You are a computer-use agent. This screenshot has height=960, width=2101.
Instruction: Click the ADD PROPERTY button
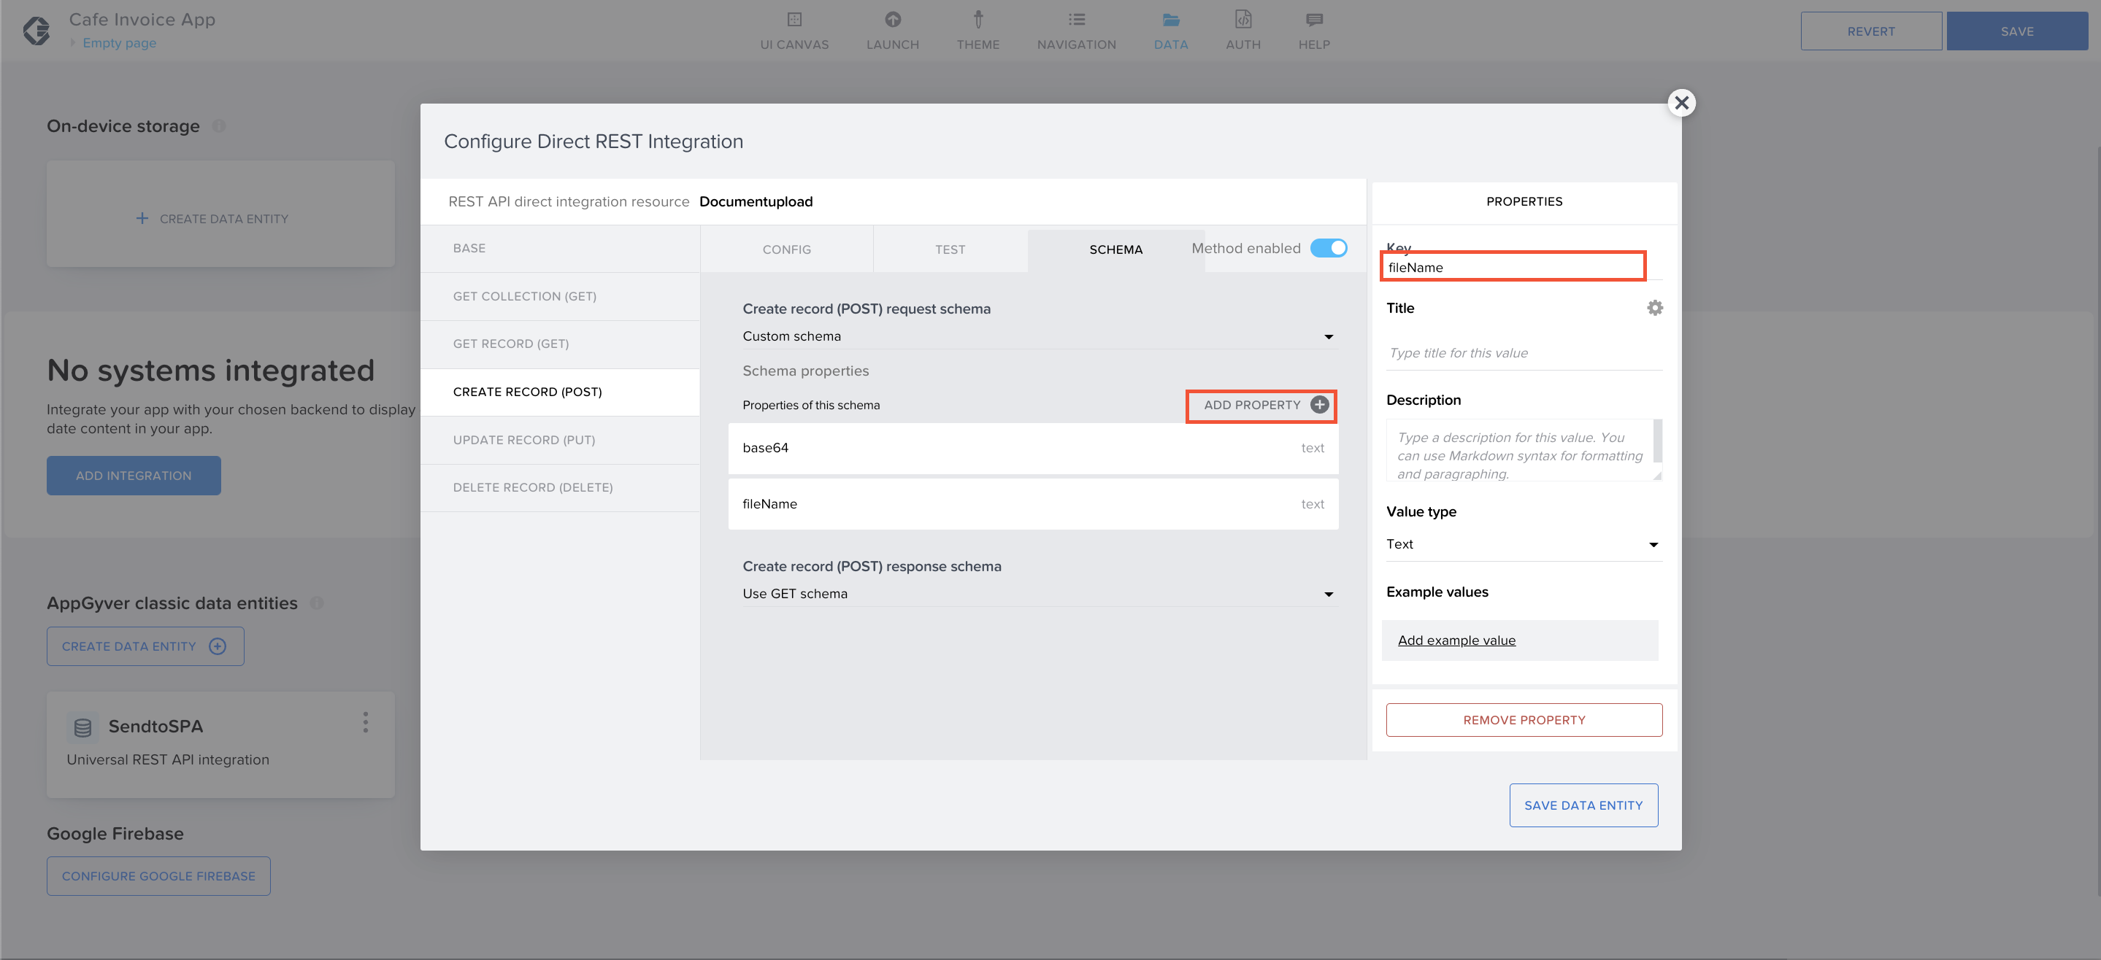(x=1260, y=405)
